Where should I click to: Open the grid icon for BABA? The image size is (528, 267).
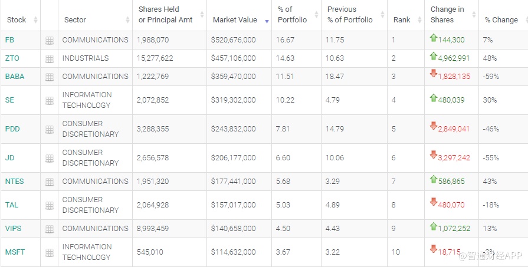tap(50, 77)
